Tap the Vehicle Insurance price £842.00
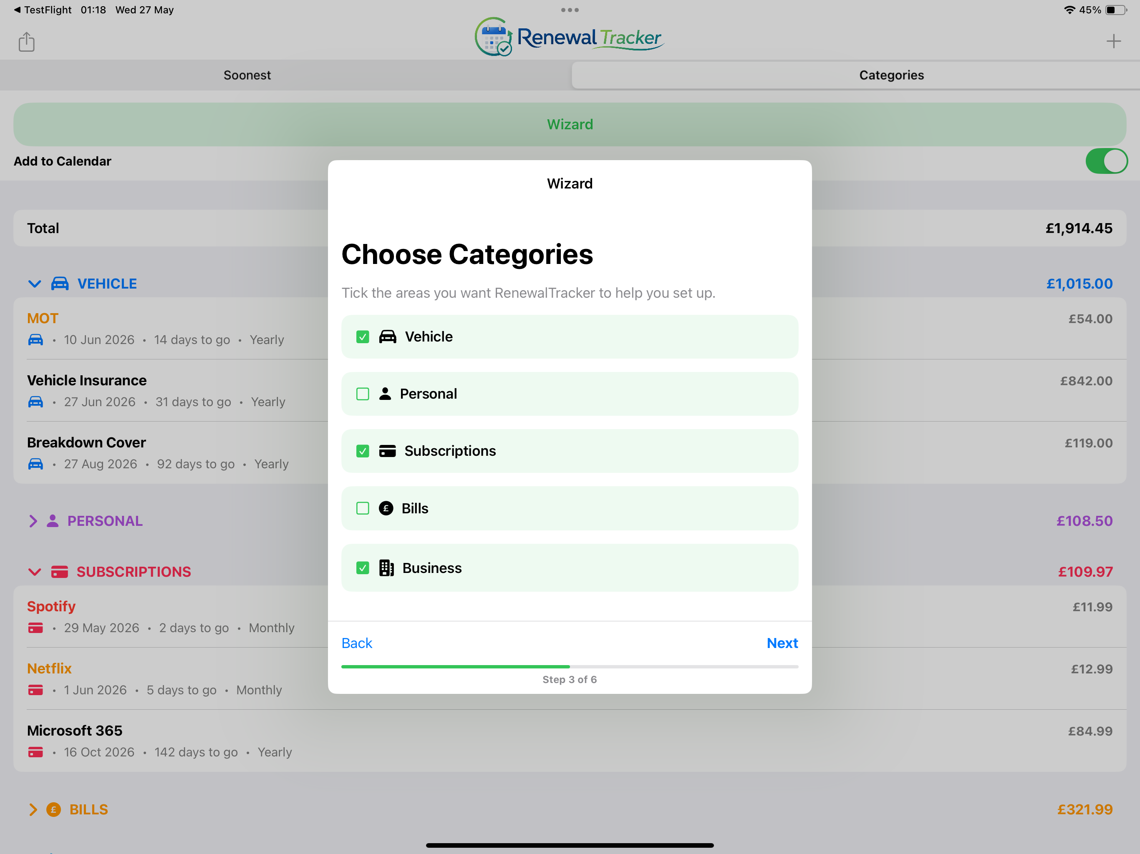Viewport: 1140px width, 854px height. [x=1086, y=381]
